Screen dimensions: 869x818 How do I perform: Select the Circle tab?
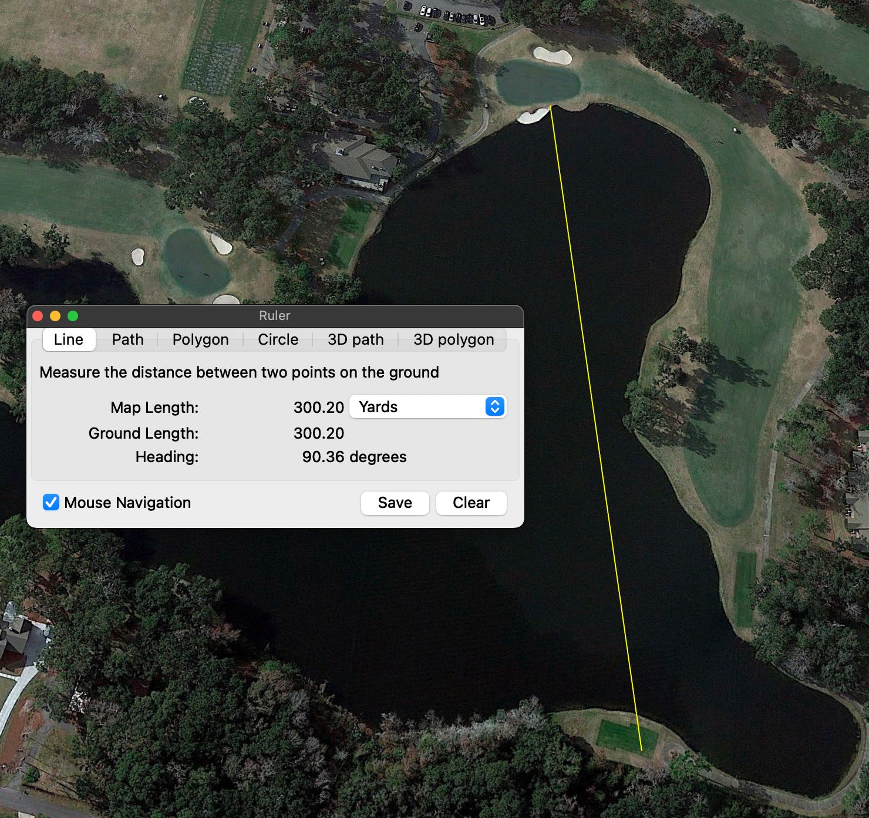coord(278,339)
